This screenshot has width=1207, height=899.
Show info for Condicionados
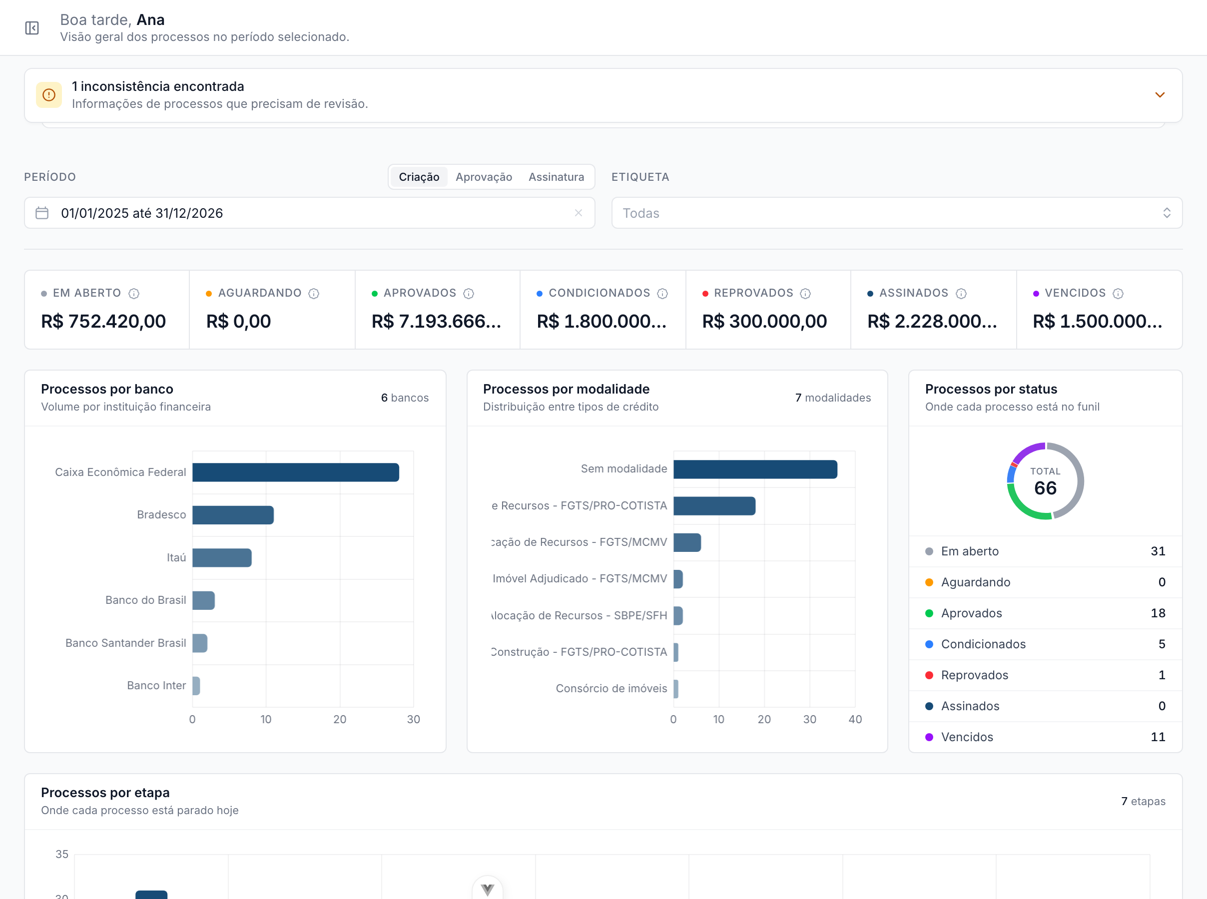coord(662,294)
